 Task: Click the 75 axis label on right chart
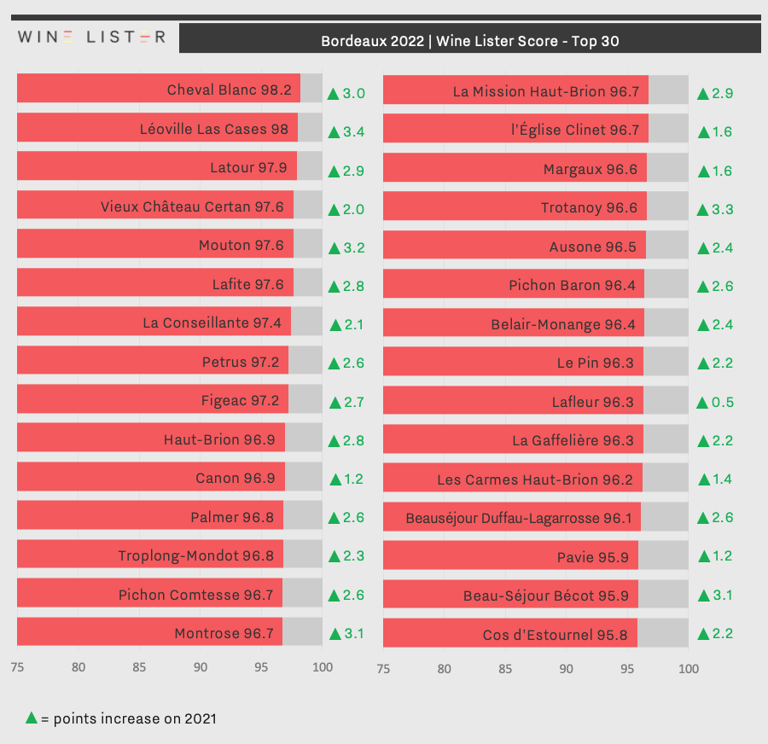click(x=383, y=669)
